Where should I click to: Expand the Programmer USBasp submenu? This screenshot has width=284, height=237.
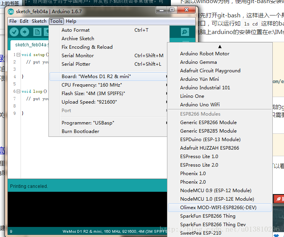(108, 123)
